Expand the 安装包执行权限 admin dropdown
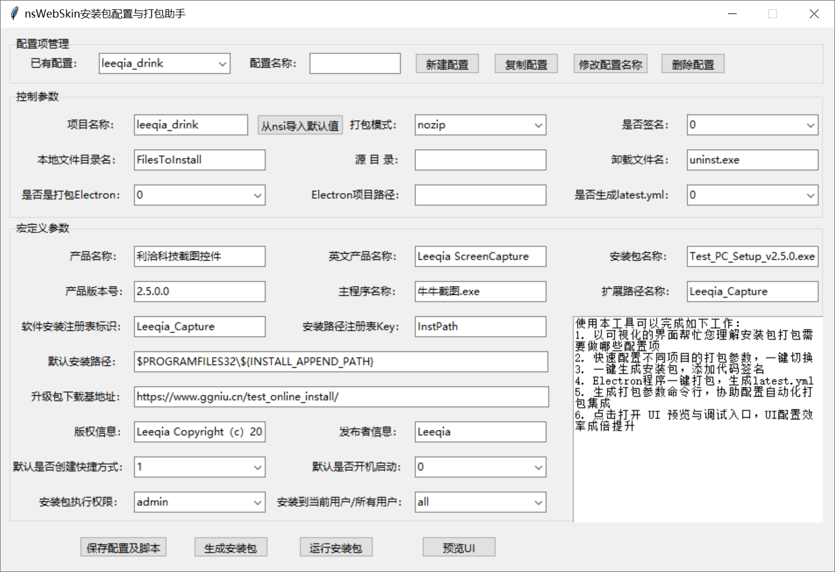This screenshot has height=572, width=835. 200,502
